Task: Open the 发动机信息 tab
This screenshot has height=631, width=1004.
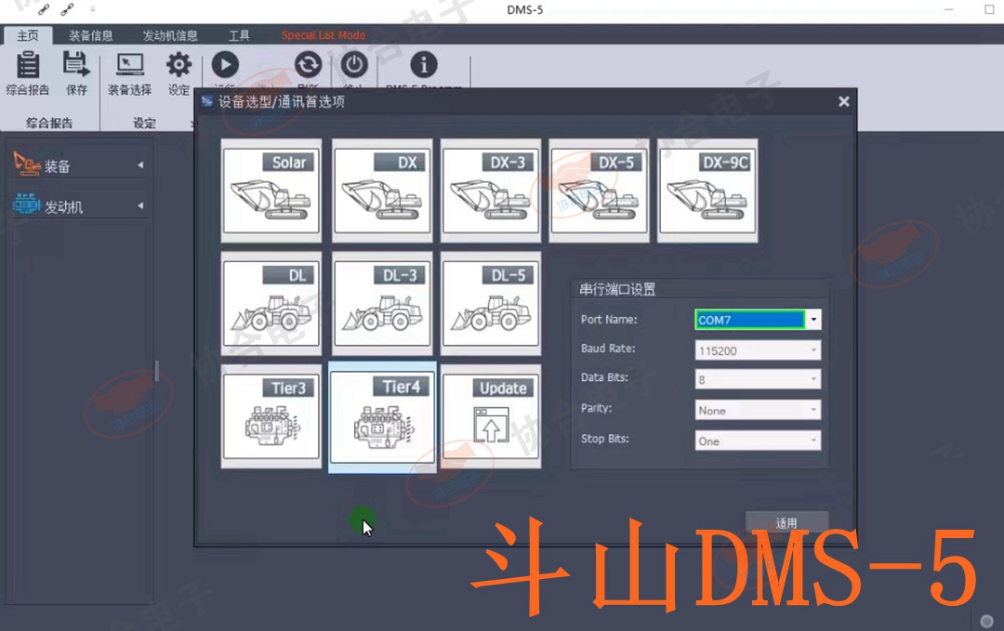Action: [170, 36]
